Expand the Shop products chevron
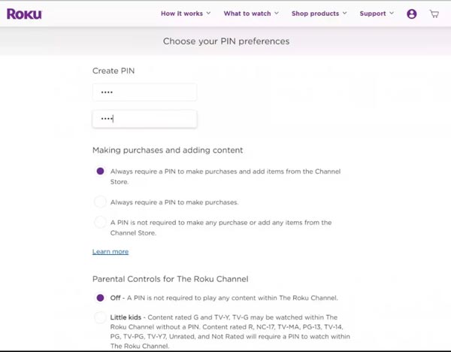Image resolution: width=451 pixels, height=352 pixels. (344, 14)
